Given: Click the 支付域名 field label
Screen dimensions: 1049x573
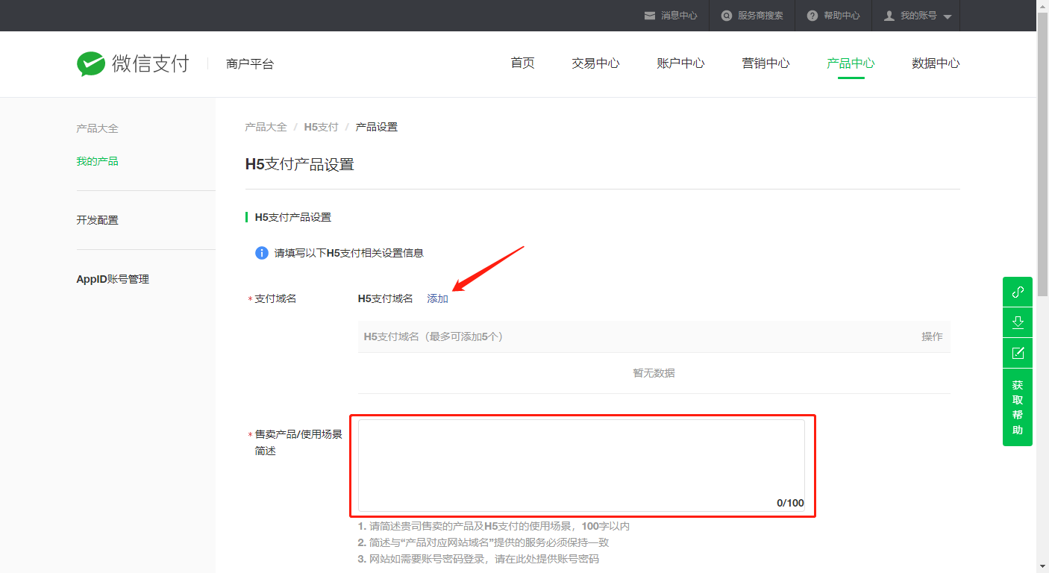Looking at the screenshot, I should pos(275,298).
